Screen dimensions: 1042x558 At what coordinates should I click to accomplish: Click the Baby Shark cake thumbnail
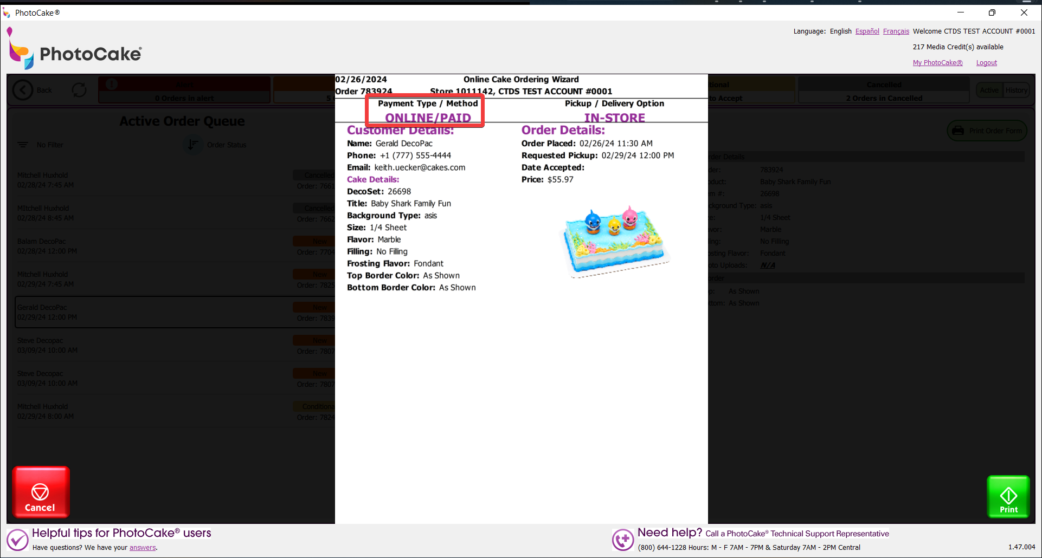(615, 240)
